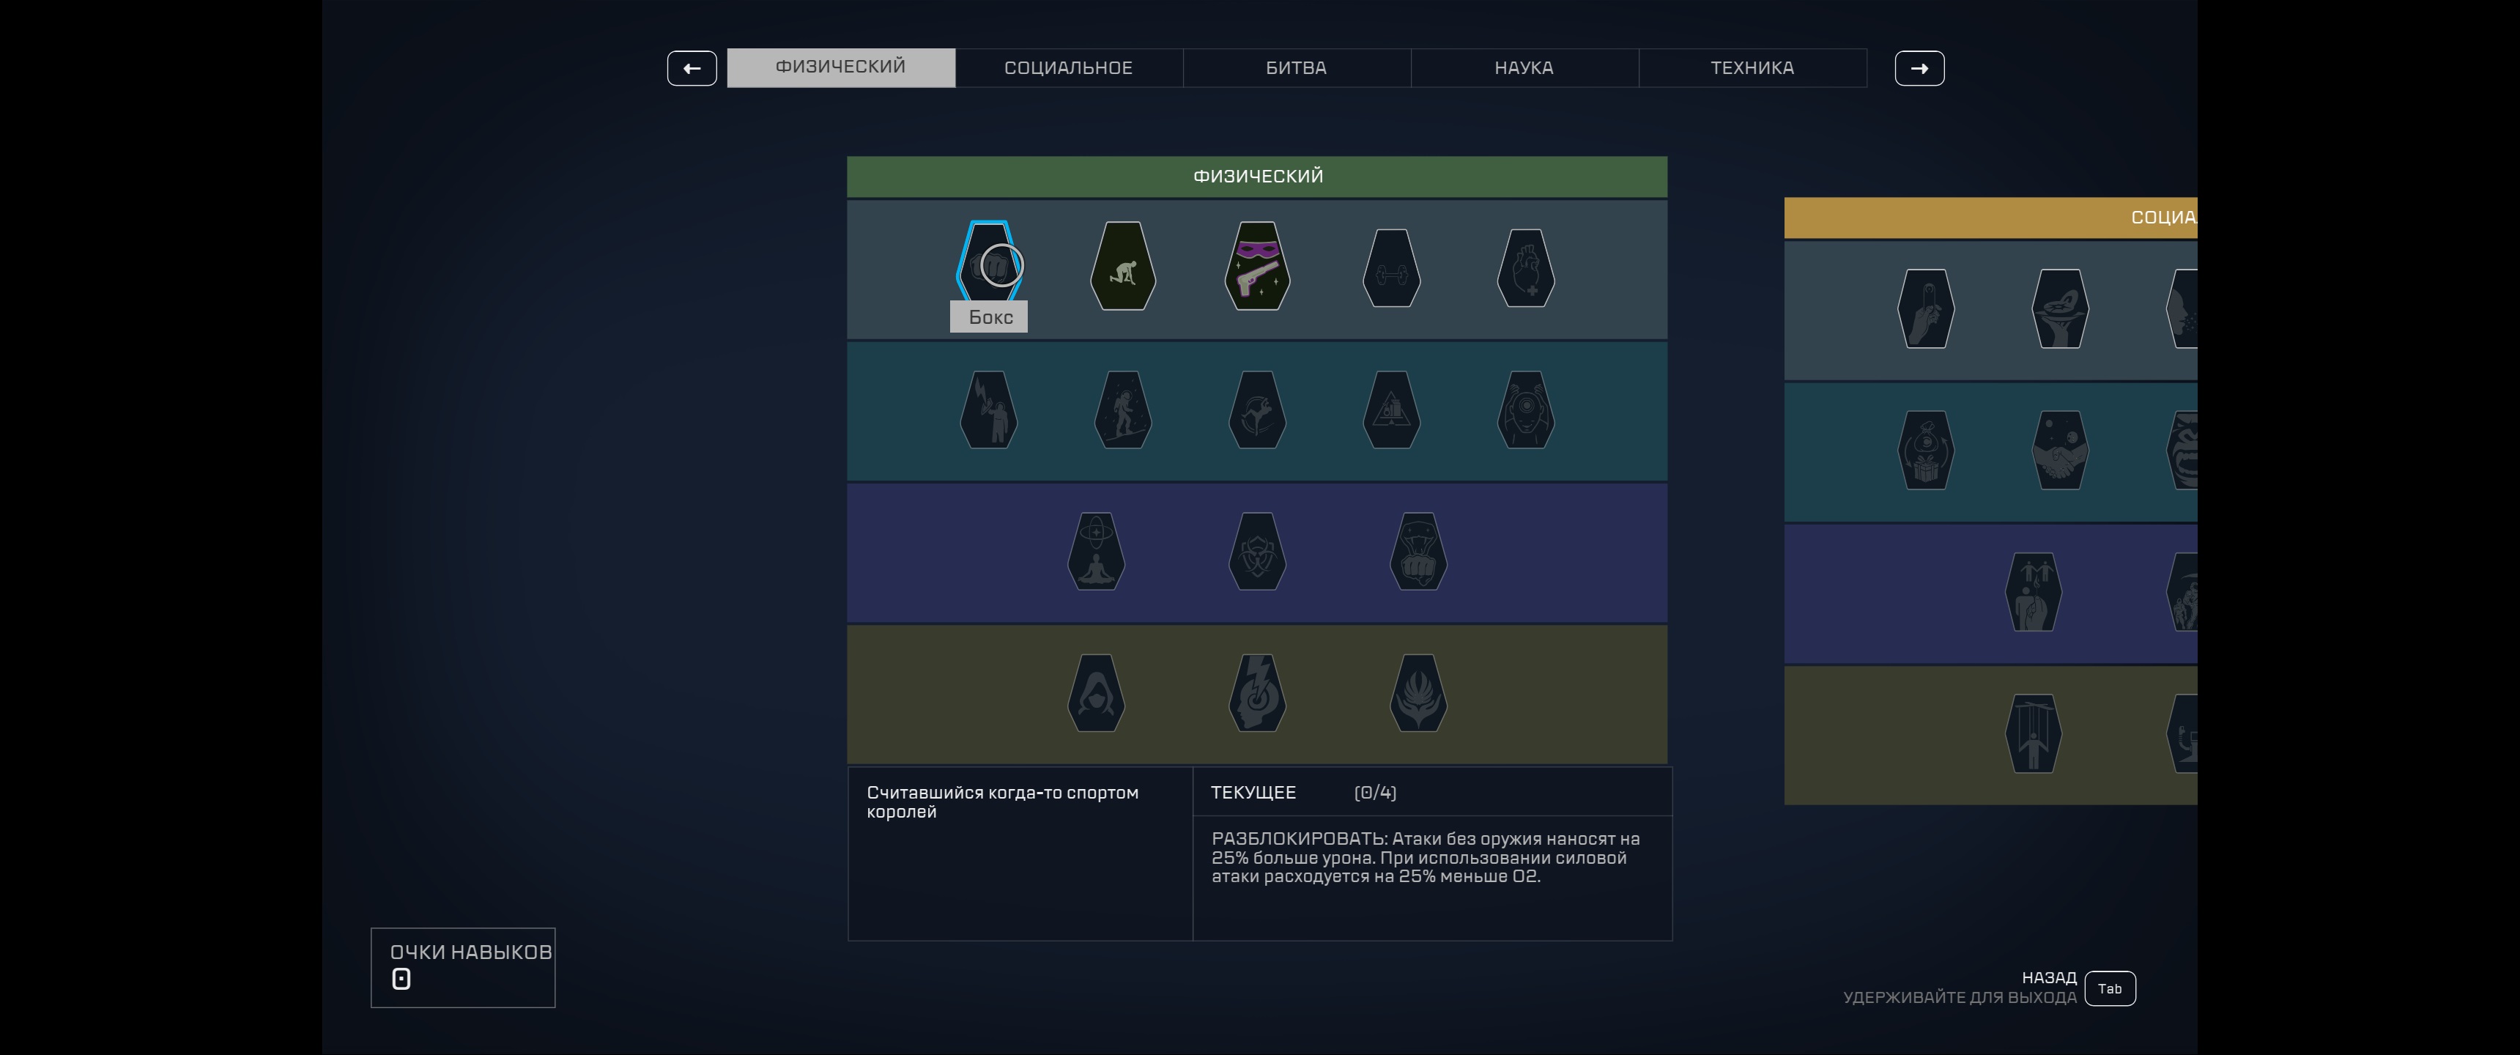This screenshot has width=2520, height=1055.
Task: Click the ОЧКИ НАВЫКОВ points box
Action: click(x=463, y=967)
